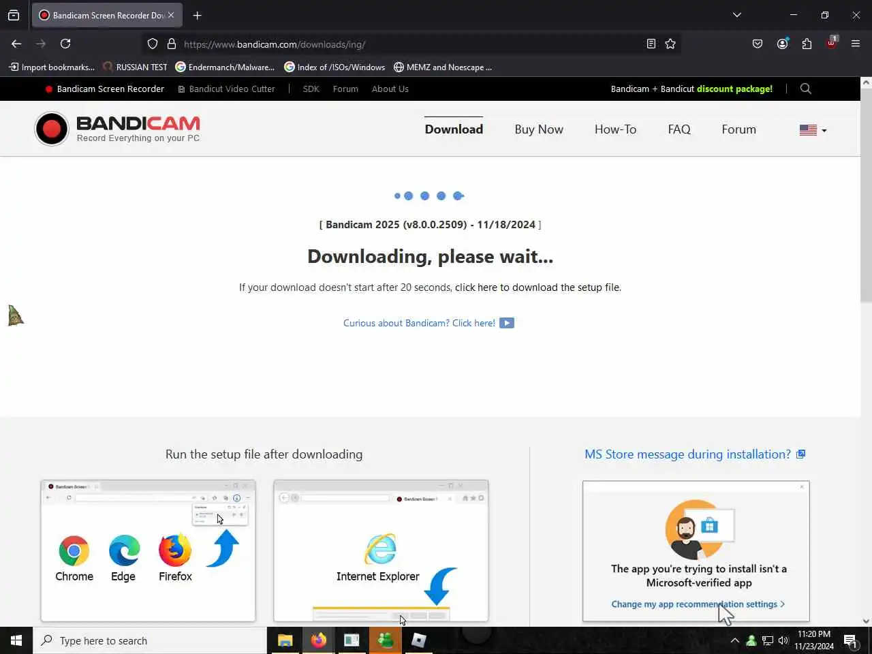
Task: Go back with the browser back arrow
Action: pos(16,44)
